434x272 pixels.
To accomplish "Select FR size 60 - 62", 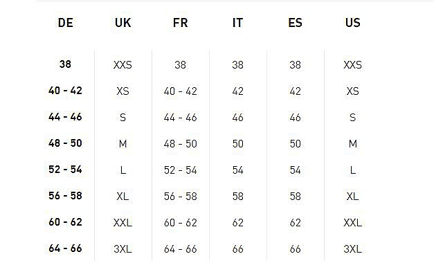I will point(180,222).
